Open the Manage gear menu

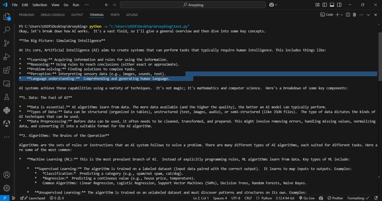click(x=7, y=188)
